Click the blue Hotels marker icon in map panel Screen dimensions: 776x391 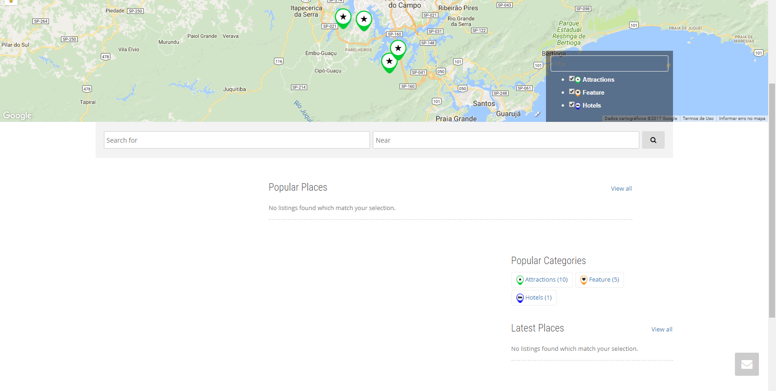pyautogui.click(x=578, y=106)
